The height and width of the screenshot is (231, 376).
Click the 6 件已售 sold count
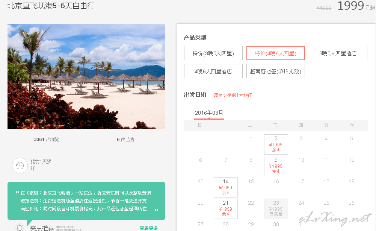click(x=125, y=139)
